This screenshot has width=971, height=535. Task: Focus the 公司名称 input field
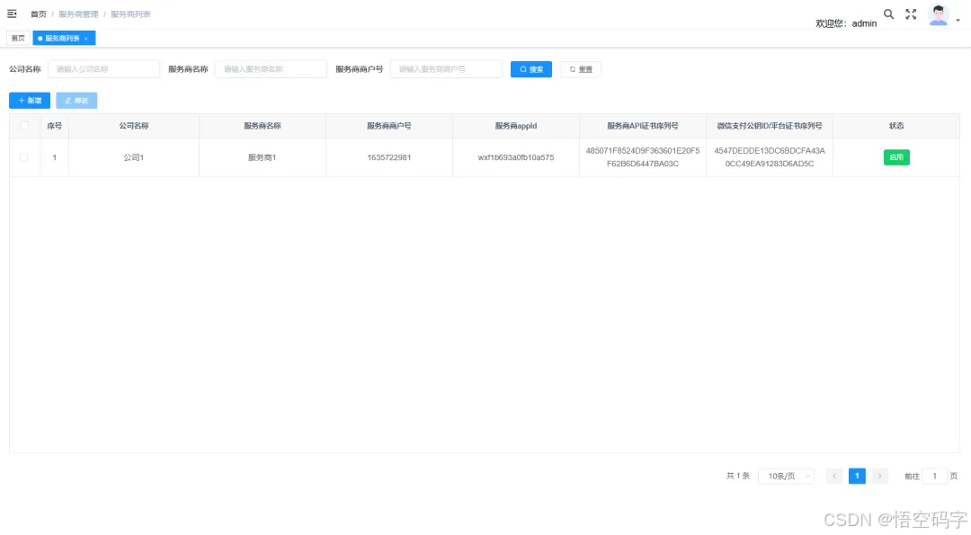(x=103, y=69)
